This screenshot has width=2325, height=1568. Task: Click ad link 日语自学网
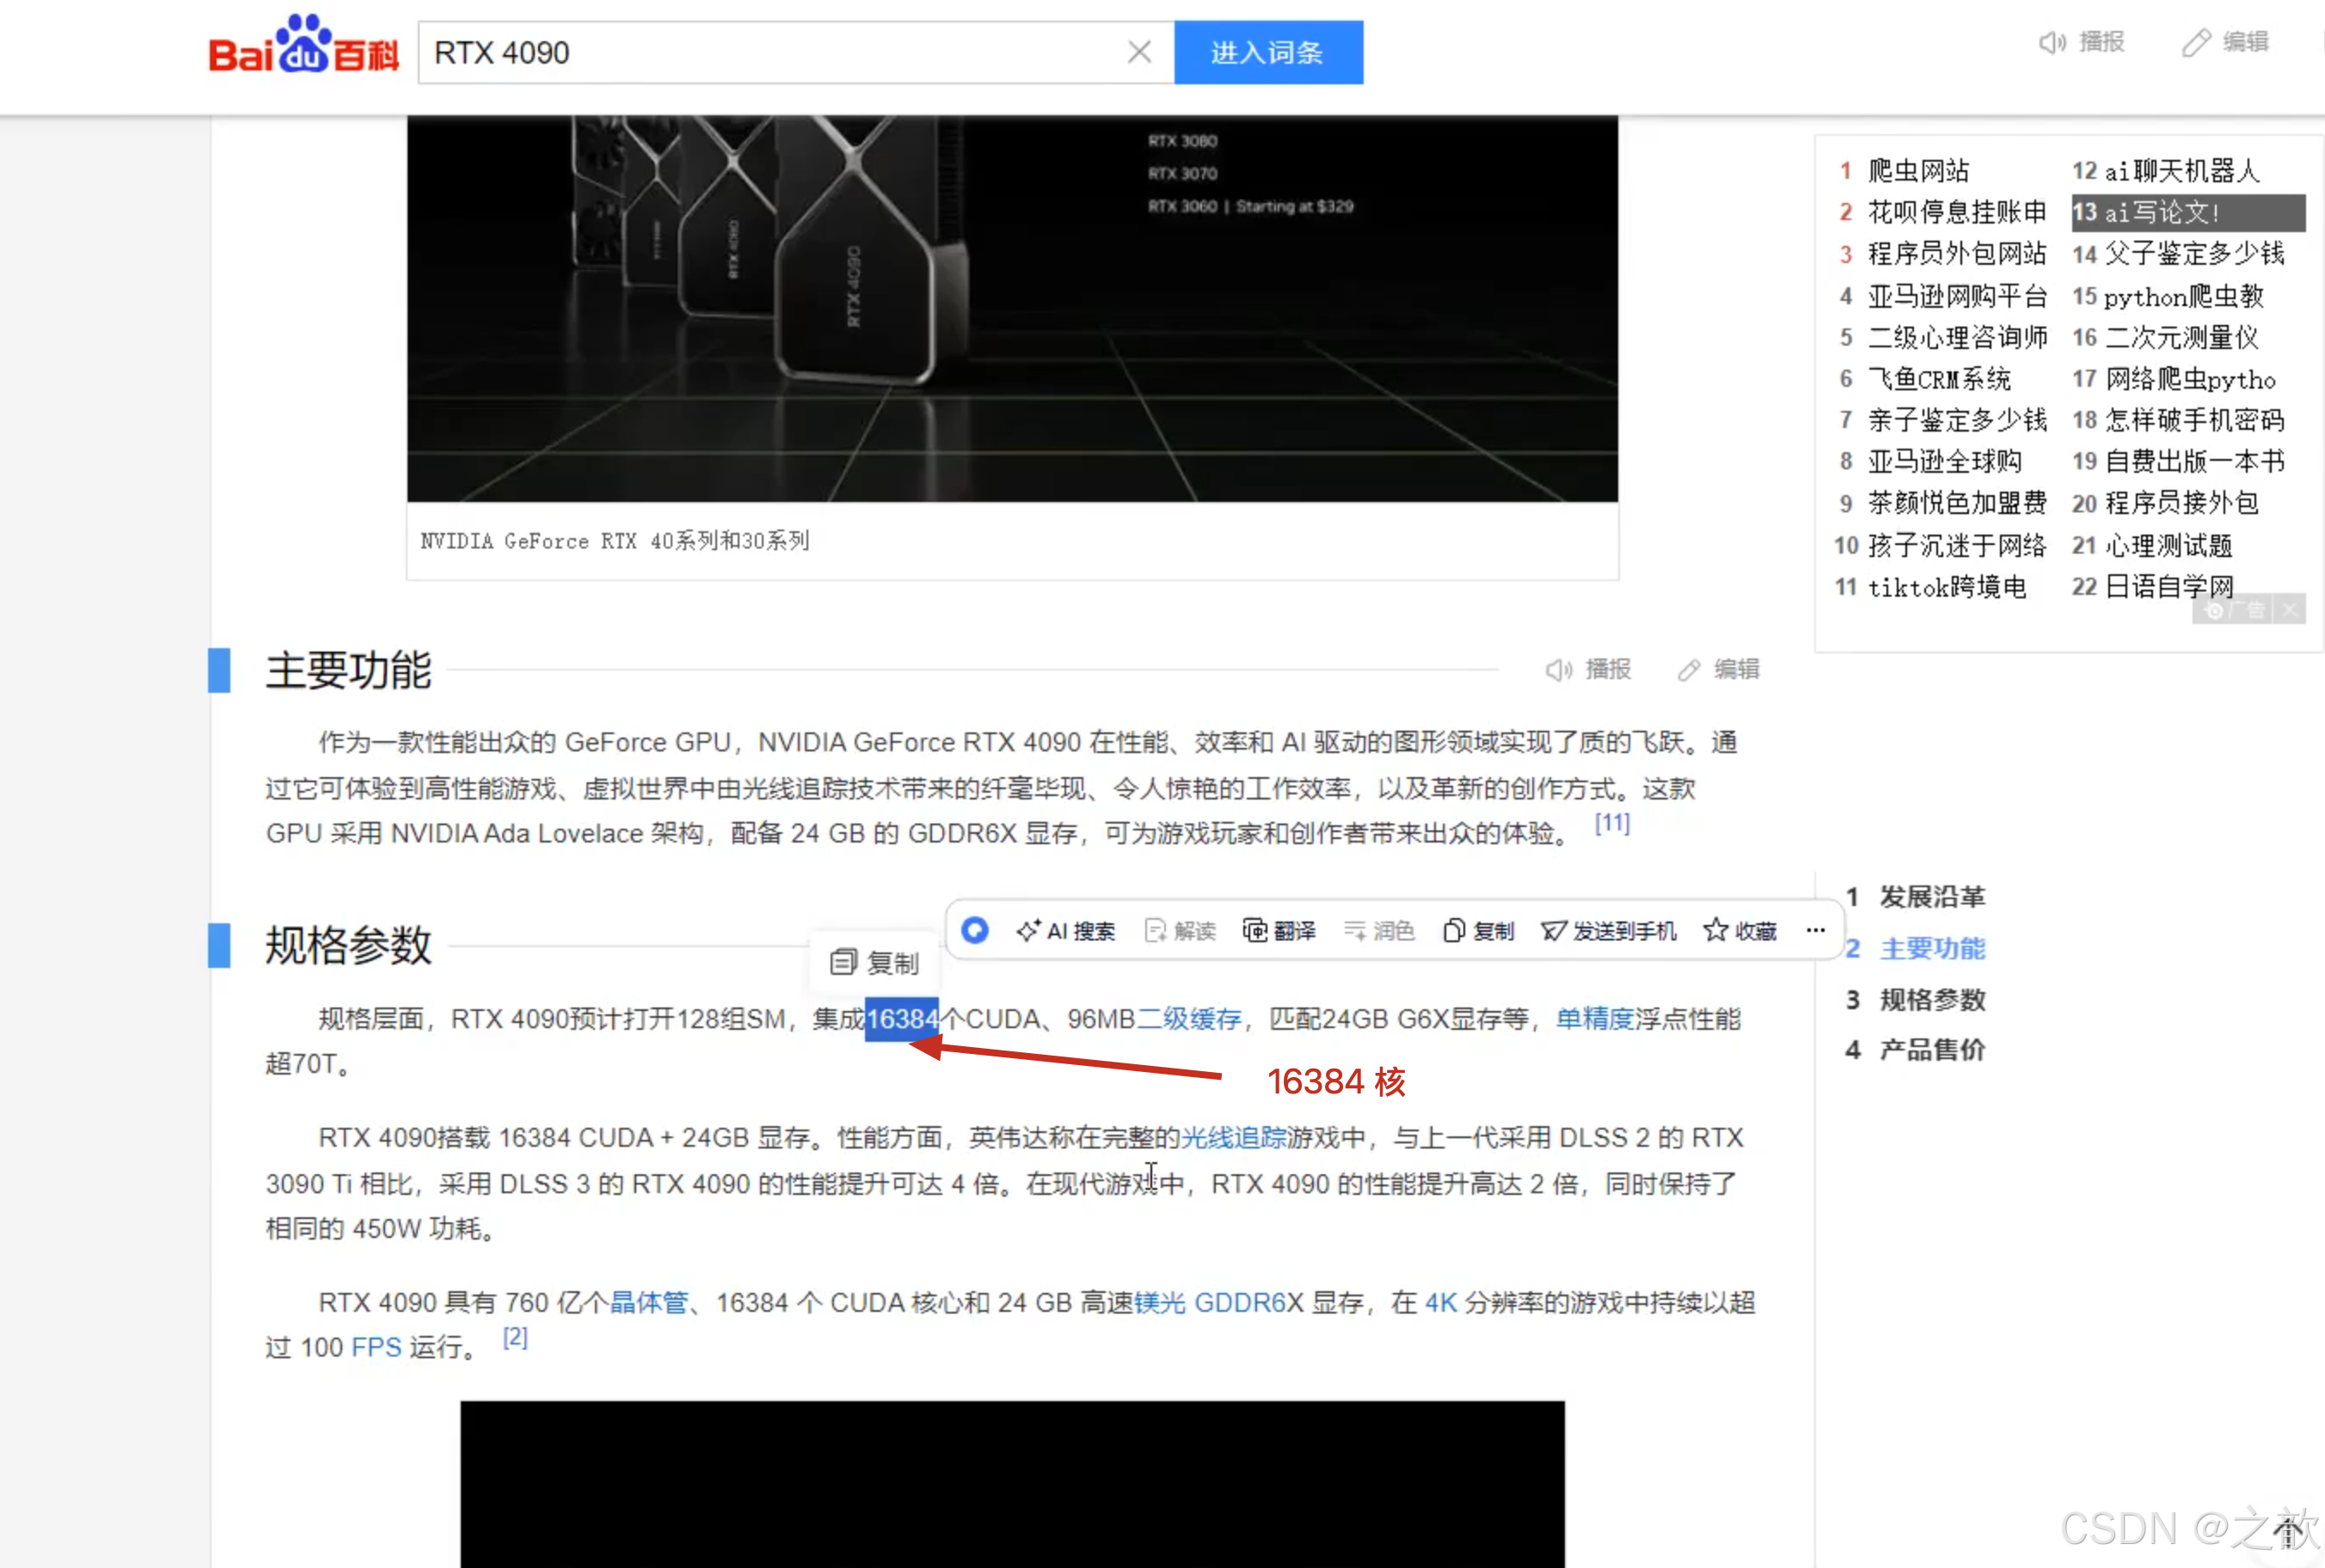point(2169,587)
